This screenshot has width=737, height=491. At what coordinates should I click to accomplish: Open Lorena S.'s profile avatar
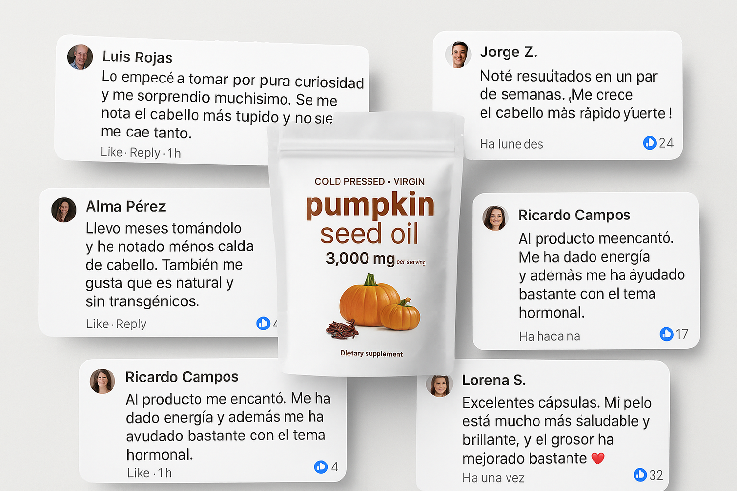pyautogui.click(x=439, y=385)
